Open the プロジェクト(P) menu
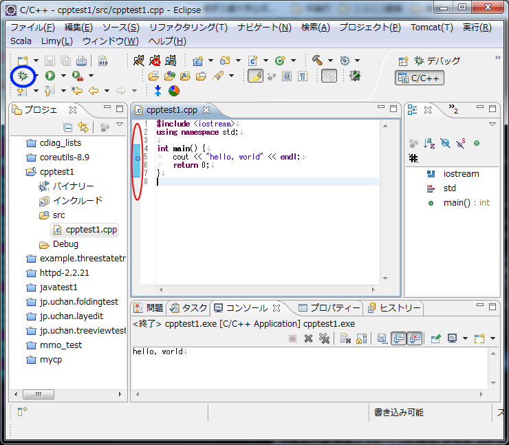The width and height of the screenshot is (509, 445). tap(369, 28)
